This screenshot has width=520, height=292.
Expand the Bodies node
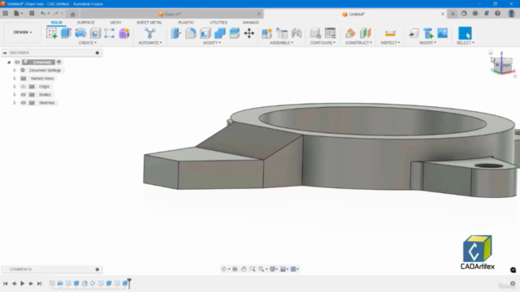tap(15, 95)
